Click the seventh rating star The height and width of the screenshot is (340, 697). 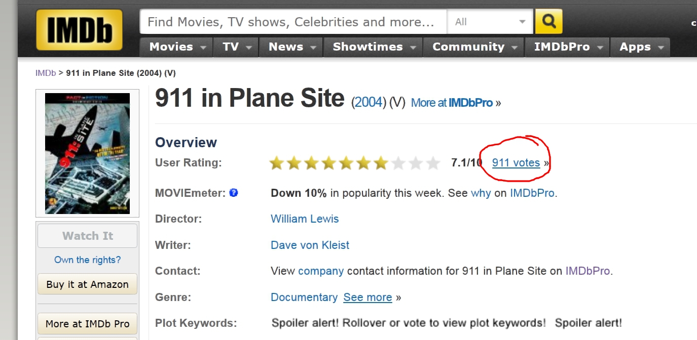pos(380,163)
